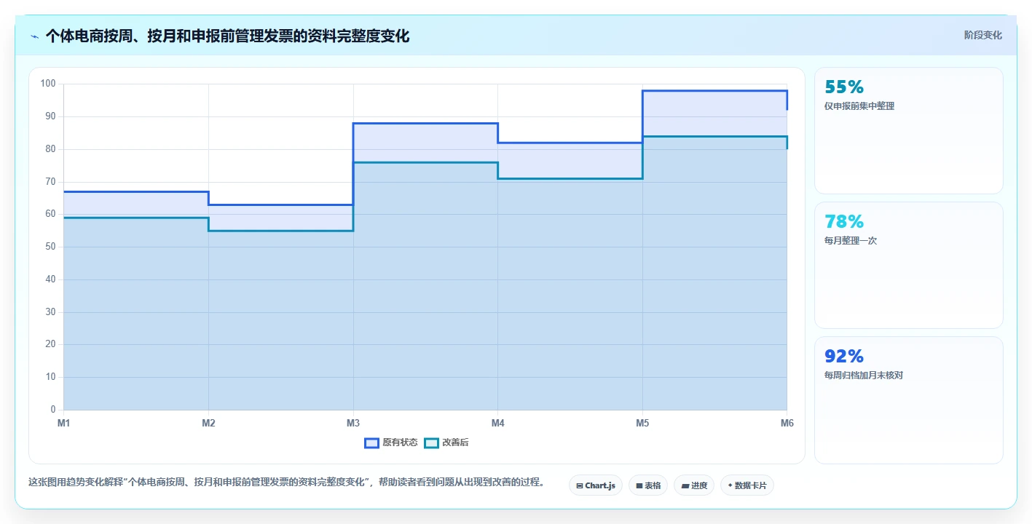This screenshot has height=524, width=1032.
Task: Click the 100 y-axis tick label
Action: (x=48, y=84)
